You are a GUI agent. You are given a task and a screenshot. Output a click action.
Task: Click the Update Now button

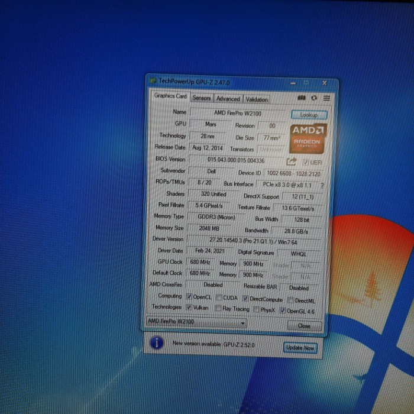[300, 348]
